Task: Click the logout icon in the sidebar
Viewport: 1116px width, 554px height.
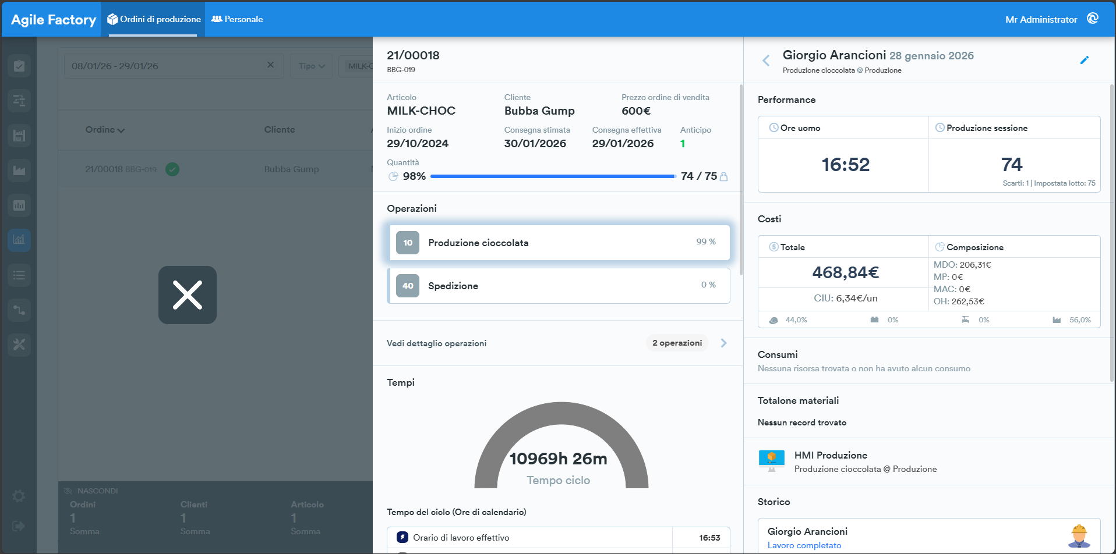Action: pyautogui.click(x=19, y=526)
